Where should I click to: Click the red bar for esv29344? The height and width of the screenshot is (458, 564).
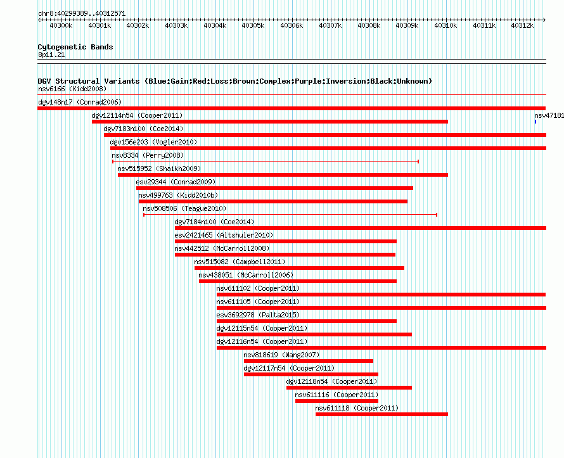click(275, 188)
